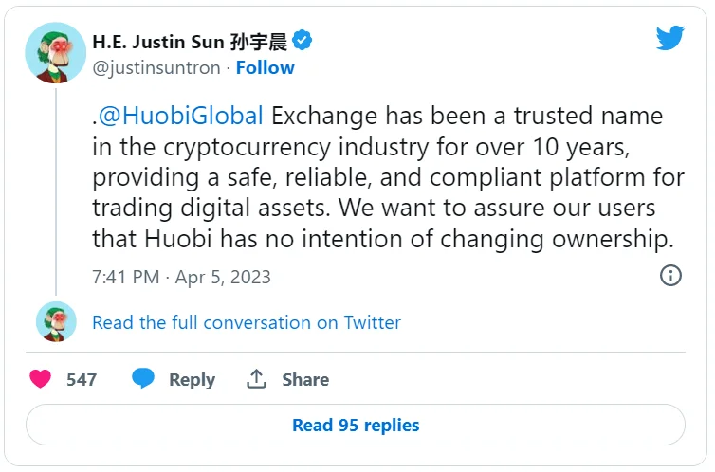Open the @HuobiGlobal mention

click(181, 117)
